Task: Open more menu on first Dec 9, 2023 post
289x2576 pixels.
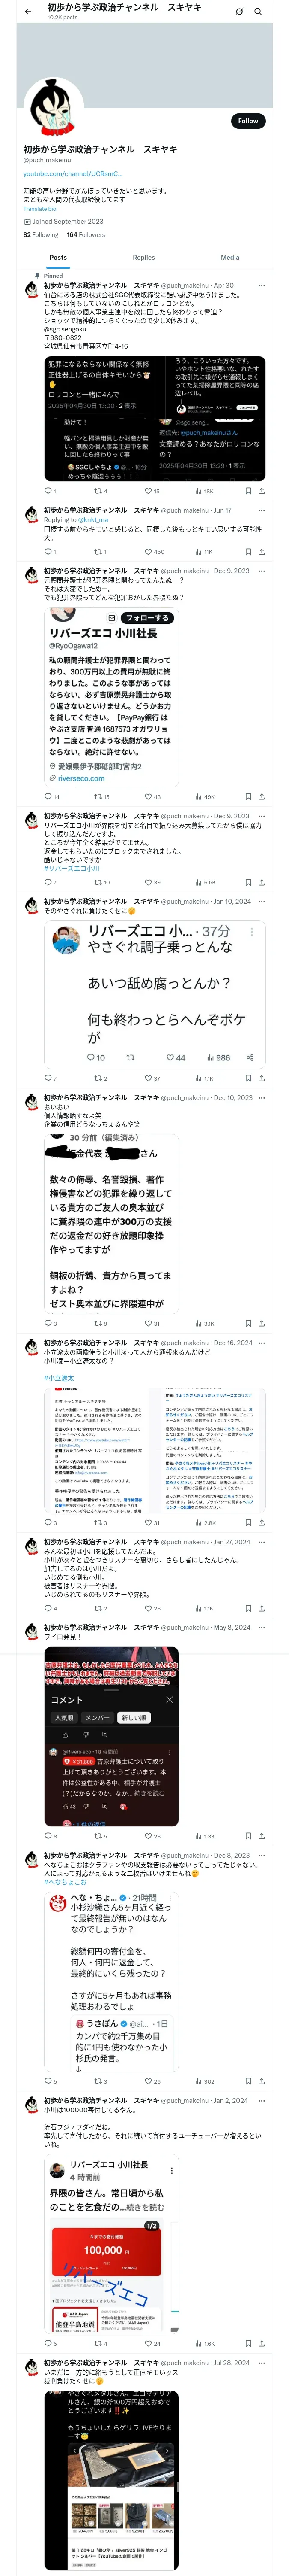Action: point(261,571)
